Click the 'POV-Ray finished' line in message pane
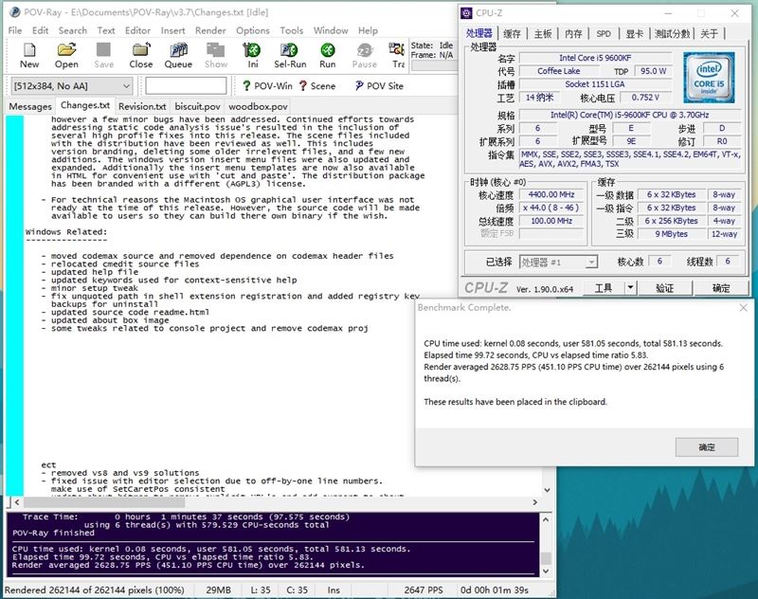The width and height of the screenshot is (758, 599). point(53,533)
